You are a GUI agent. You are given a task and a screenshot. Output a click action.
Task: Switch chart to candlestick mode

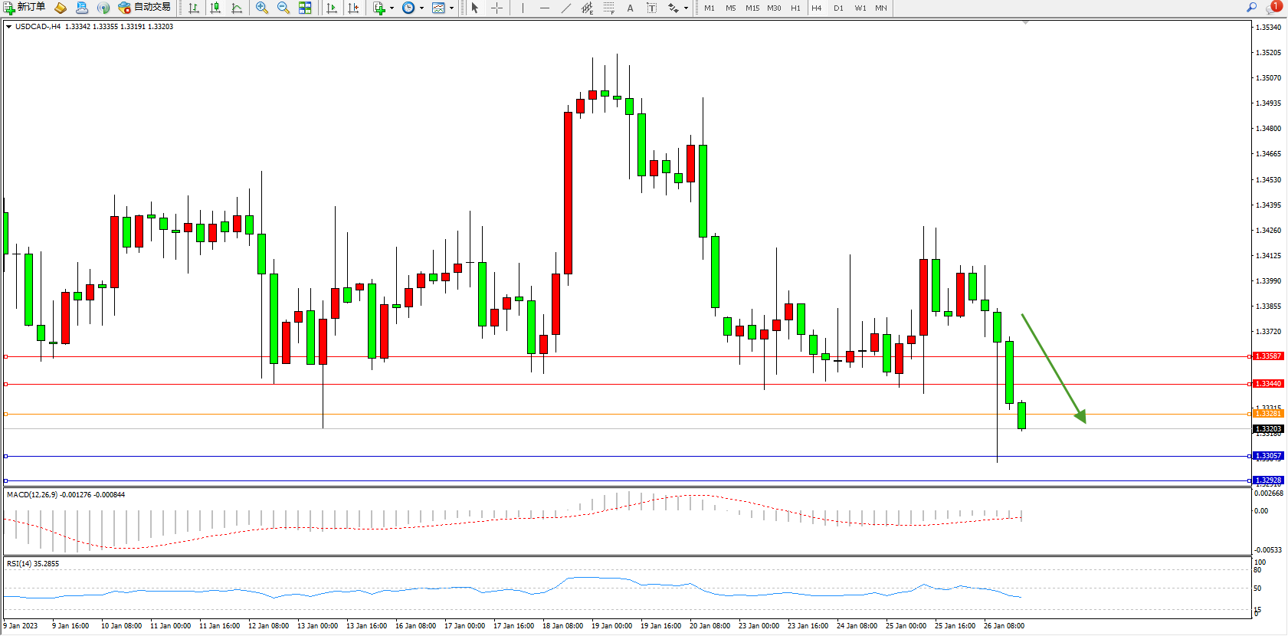(x=215, y=8)
